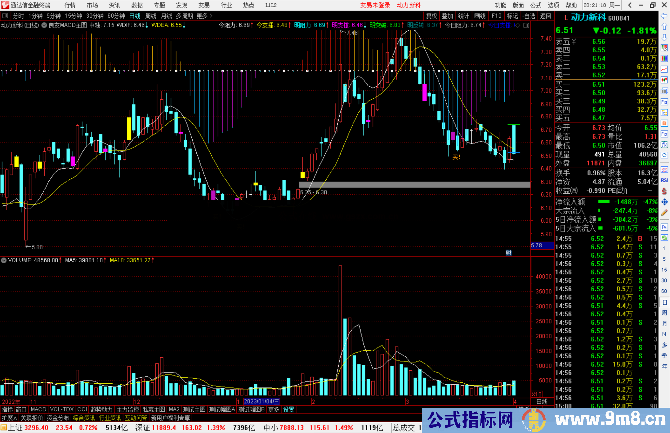Open the 公式 menu
This screenshot has height=433, width=670.
536,5
